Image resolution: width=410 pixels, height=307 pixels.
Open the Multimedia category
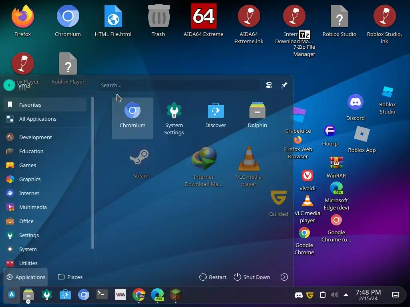(x=45, y=207)
